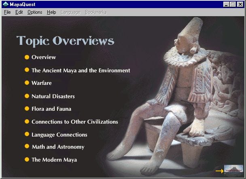Viewport: 246px width, 179px height.
Task: Click the bullet beside Connections to Other Civilizations
Action: tap(27, 122)
